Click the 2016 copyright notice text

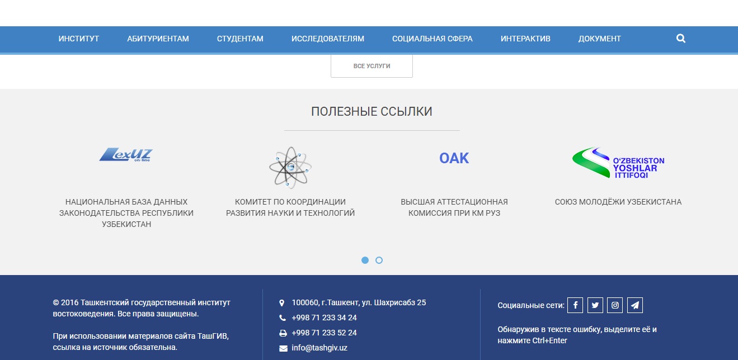click(142, 308)
